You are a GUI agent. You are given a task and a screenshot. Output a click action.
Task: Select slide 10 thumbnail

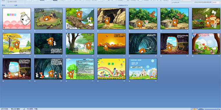[x=80, y=44]
